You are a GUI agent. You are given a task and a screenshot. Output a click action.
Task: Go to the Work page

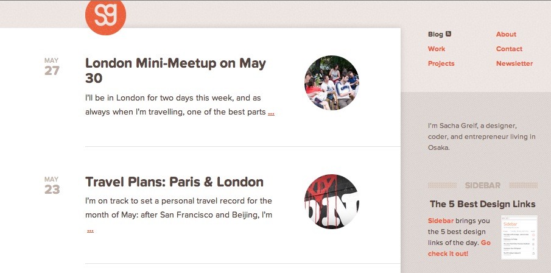(437, 49)
